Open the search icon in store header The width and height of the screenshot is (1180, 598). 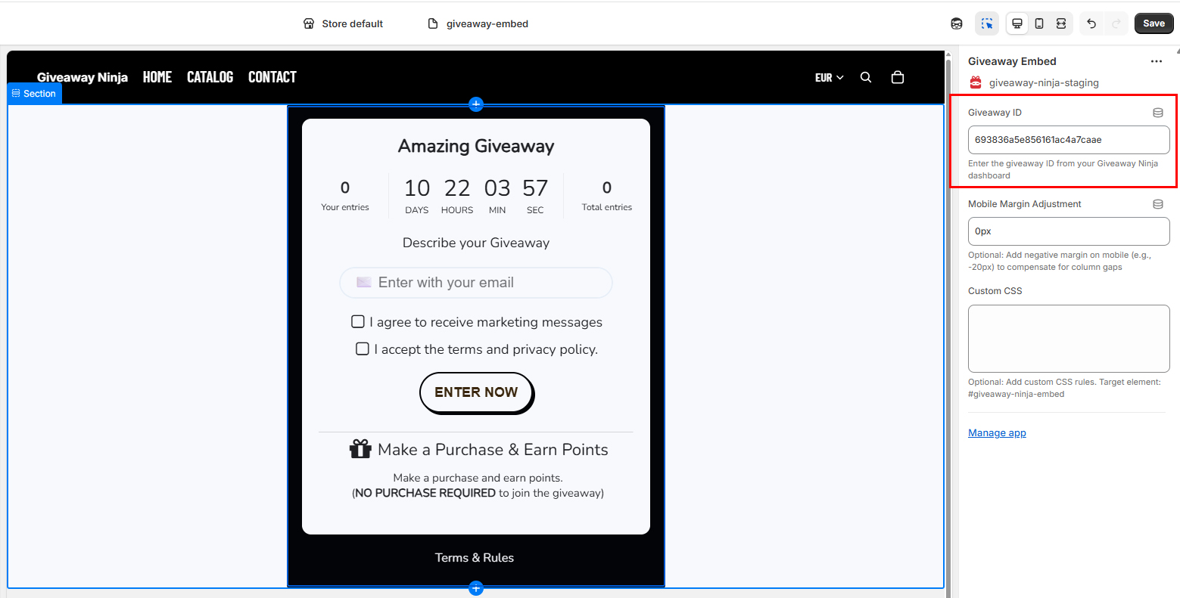coord(866,77)
